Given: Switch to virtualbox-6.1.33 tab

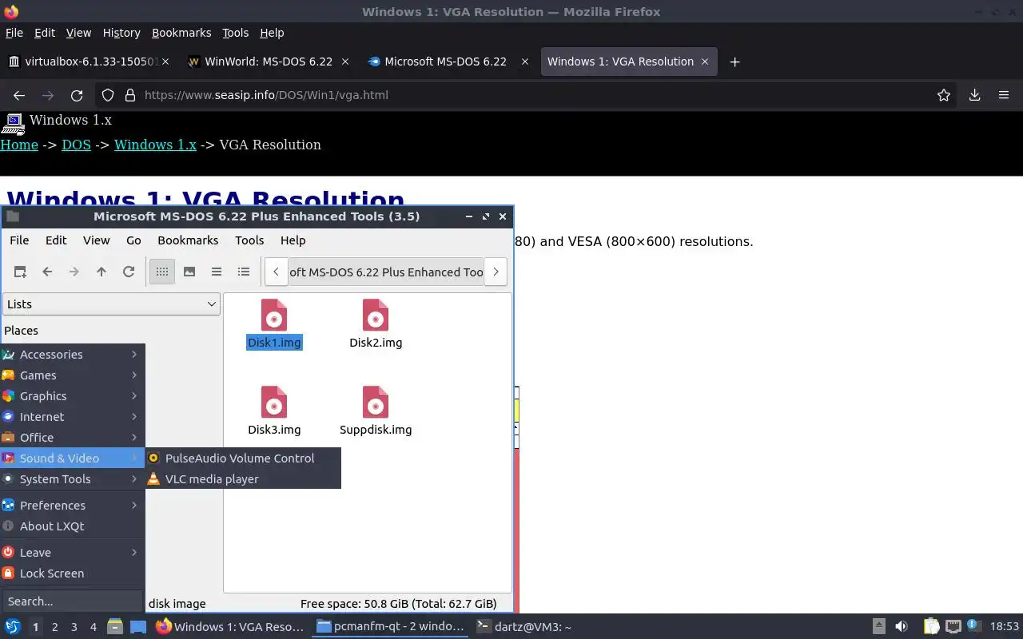Looking at the screenshot, I should coord(90,62).
